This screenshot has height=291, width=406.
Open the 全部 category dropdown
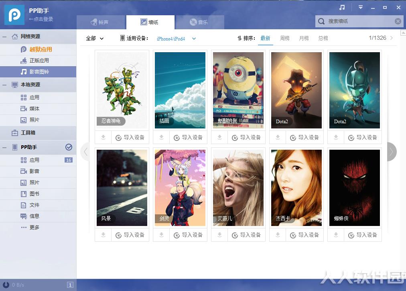point(95,39)
